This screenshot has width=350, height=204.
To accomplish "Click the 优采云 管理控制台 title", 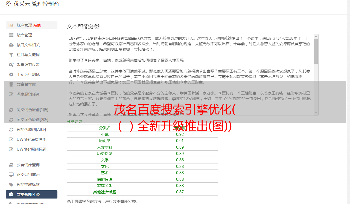I will click(36, 4).
